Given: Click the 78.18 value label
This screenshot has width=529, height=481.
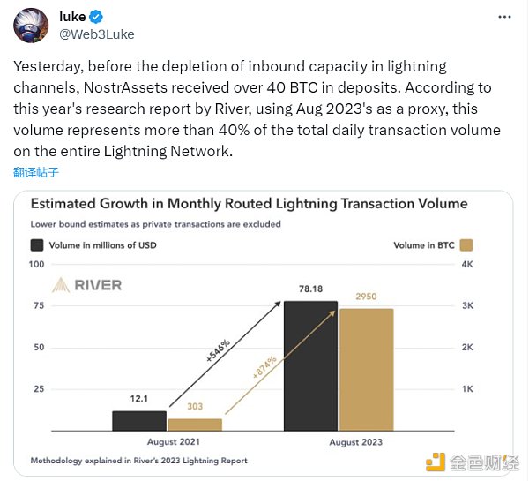Looking at the screenshot, I should (310, 289).
